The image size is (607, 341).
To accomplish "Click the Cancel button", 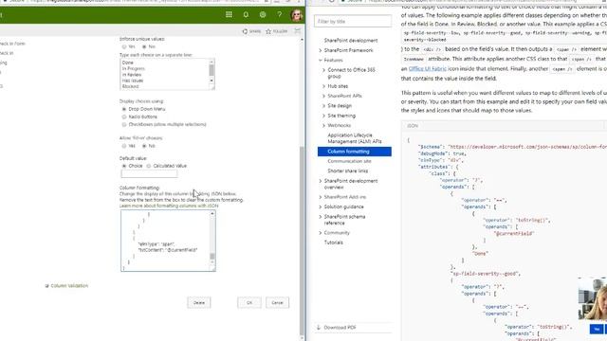I will click(277, 303).
